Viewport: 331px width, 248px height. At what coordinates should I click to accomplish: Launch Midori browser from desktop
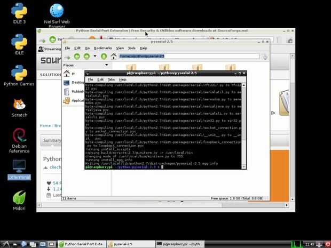coord(19,201)
